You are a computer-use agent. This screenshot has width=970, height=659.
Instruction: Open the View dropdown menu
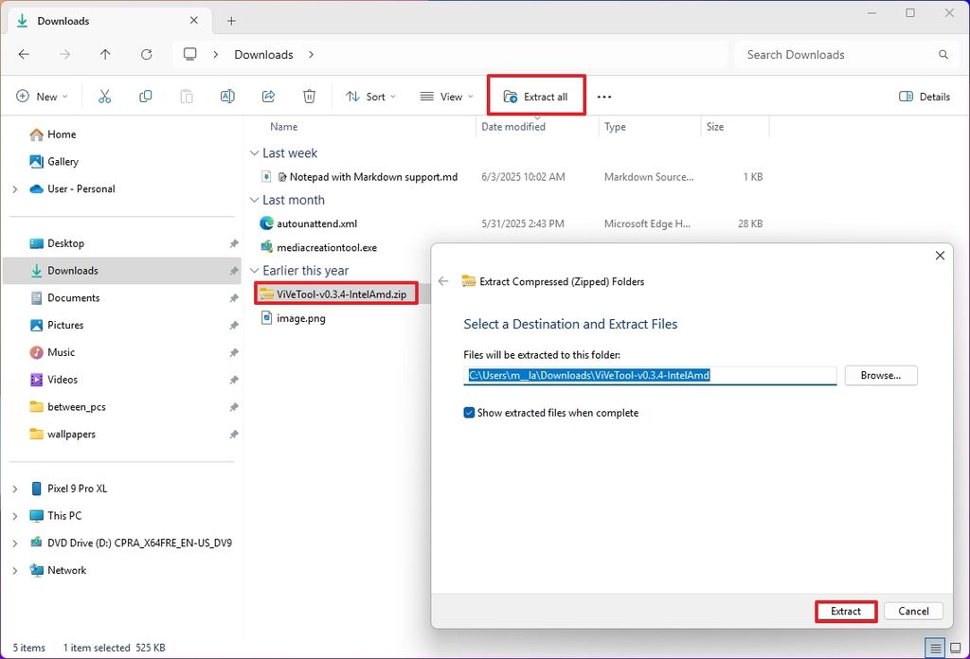point(444,96)
